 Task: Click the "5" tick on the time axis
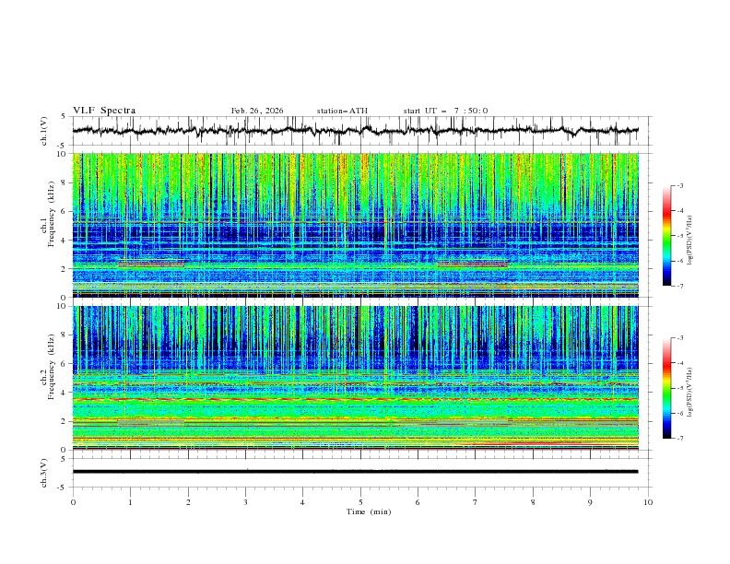pos(360,502)
